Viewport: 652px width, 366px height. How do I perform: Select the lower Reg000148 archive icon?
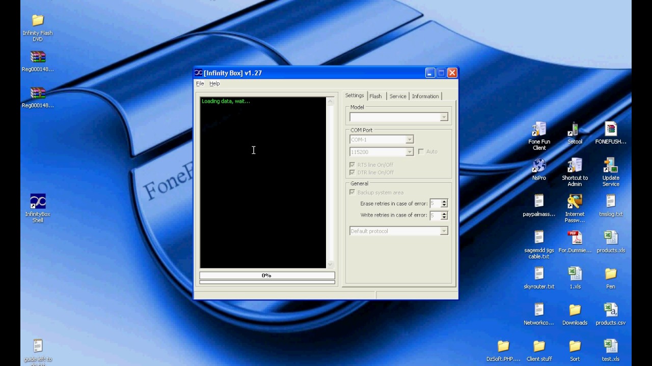(38, 93)
